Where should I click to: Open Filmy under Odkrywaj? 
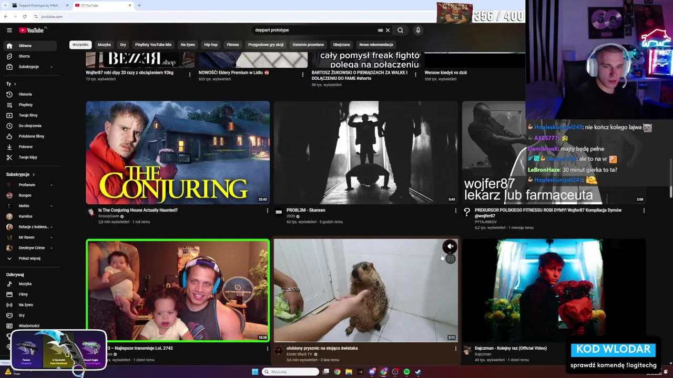[30, 295]
